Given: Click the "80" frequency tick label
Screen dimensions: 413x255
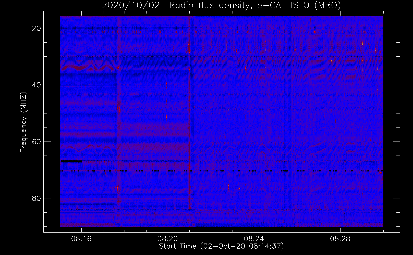Looking at the screenshot, I should point(37,198).
